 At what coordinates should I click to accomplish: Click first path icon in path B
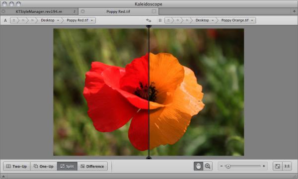click(x=168, y=20)
